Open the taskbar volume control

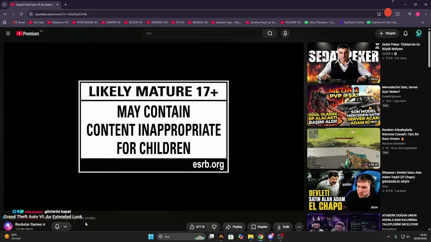(x=408, y=237)
